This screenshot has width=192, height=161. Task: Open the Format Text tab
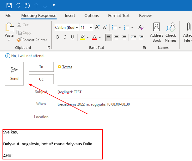pyautogui.click(x=119, y=15)
